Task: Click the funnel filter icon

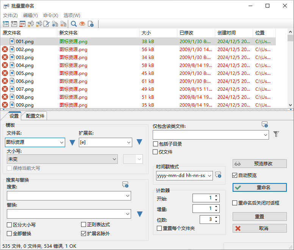Action: point(276,134)
